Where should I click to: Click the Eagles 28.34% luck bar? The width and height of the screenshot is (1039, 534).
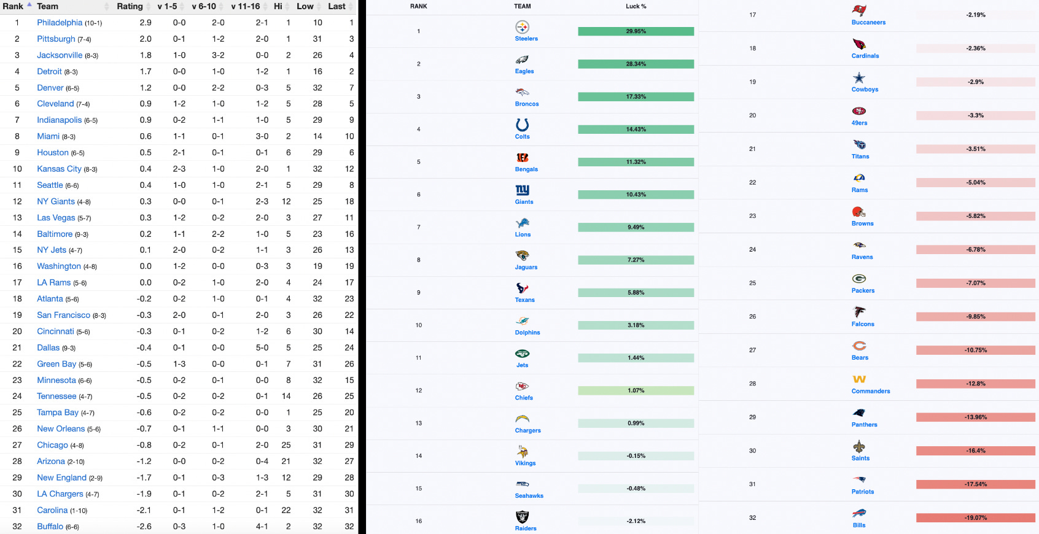(636, 64)
